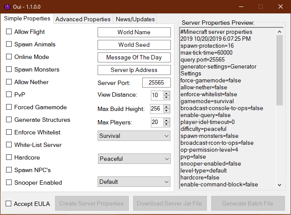Enable Spawn Monsters checkbox

pyautogui.click(x=9, y=69)
